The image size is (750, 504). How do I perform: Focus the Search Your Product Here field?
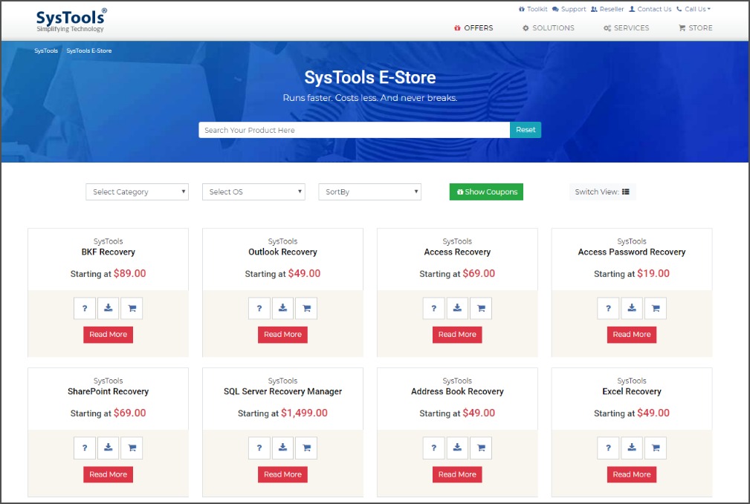tap(355, 130)
